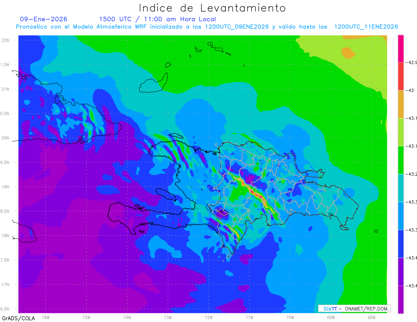Select the magenta swatch on the color scale
The image size is (417, 322).
pos(401,49)
